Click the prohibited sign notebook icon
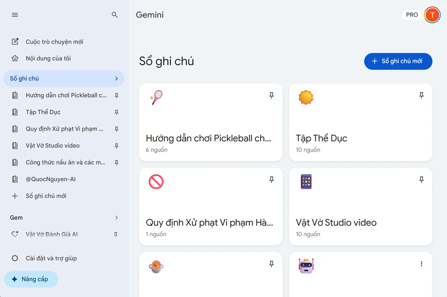The width and height of the screenshot is (447, 297). (156, 182)
